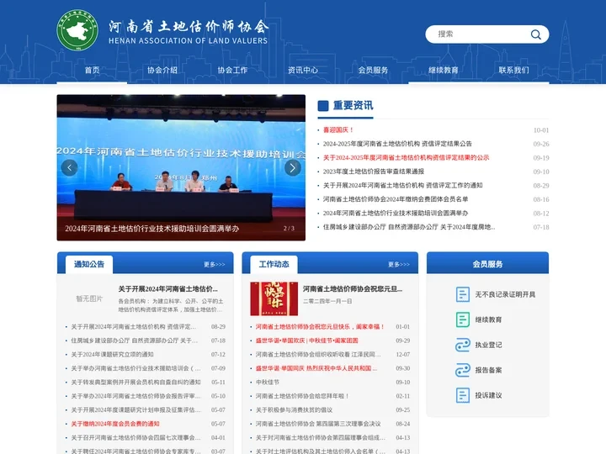This screenshot has width=606, height=454.
Task: Click the 无不良记录证明开具 document icon
Action: [463, 294]
